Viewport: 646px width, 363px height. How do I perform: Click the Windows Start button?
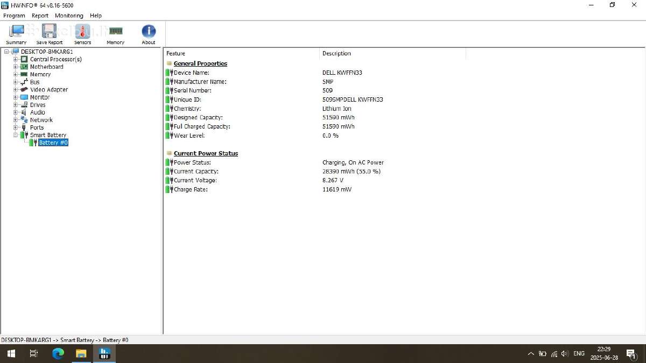(x=11, y=353)
